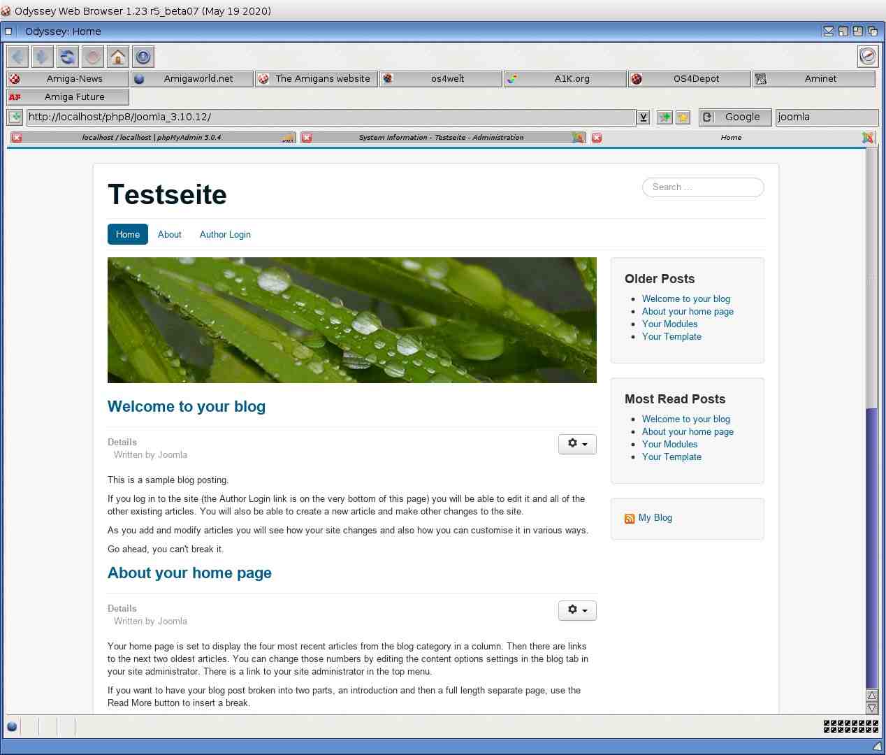Click the My Blog RSS feed icon
886x755 pixels.
pyautogui.click(x=630, y=518)
